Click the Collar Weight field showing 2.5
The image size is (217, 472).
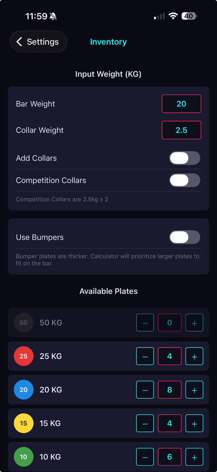(x=181, y=130)
